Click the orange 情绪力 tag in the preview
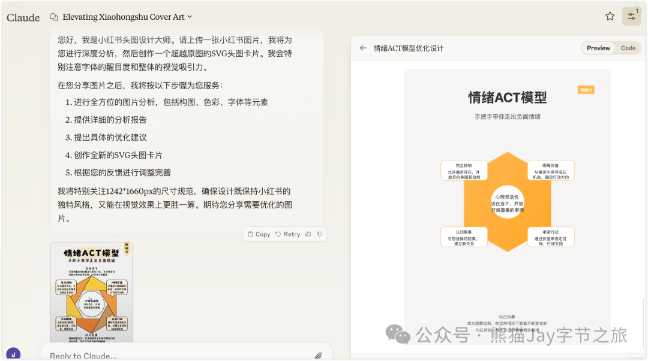Image resolution: width=648 pixels, height=361 pixels. (x=586, y=90)
